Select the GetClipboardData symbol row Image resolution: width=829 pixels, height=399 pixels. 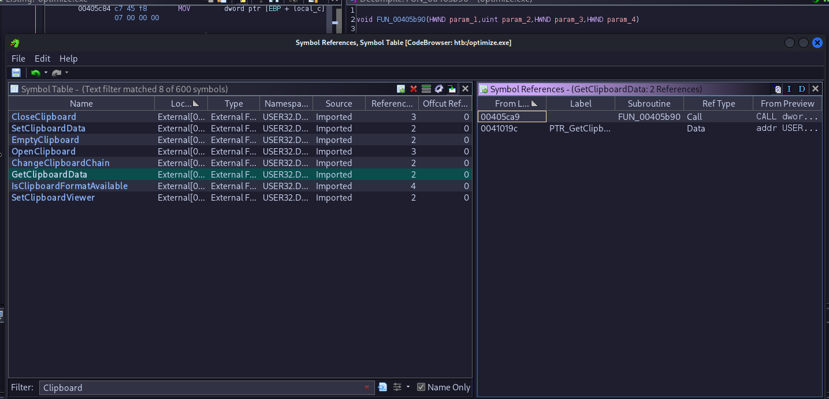coord(240,174)
